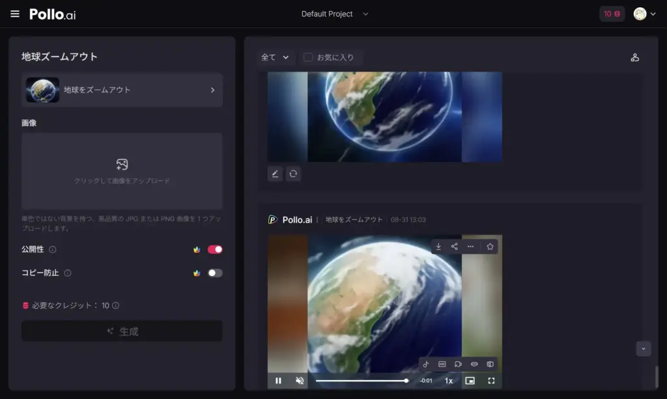Click the premium crown beside 公開性
Screen dimensions: 667x399
point(197,249)
